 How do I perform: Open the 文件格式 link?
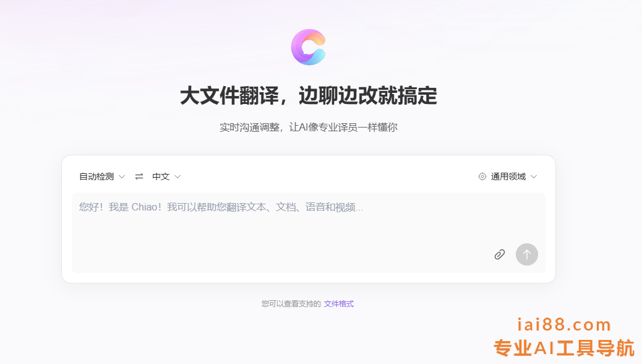tap(338, 304)
